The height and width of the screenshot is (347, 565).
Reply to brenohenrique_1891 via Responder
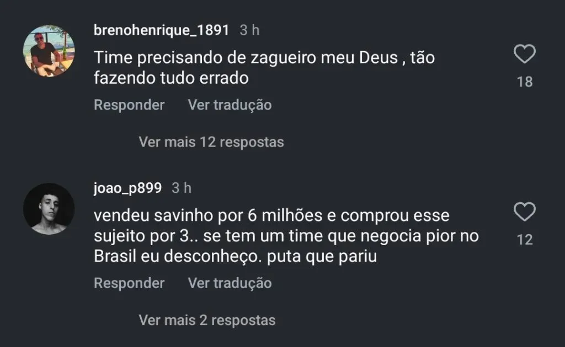point(129,105)
